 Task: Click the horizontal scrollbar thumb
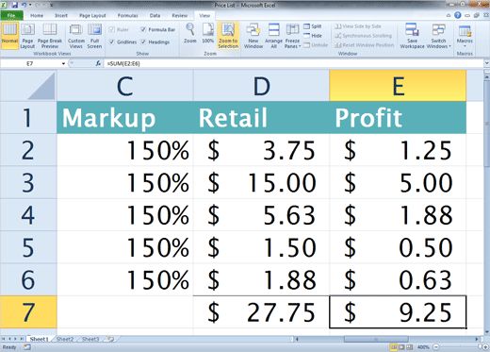pos(376,339)
